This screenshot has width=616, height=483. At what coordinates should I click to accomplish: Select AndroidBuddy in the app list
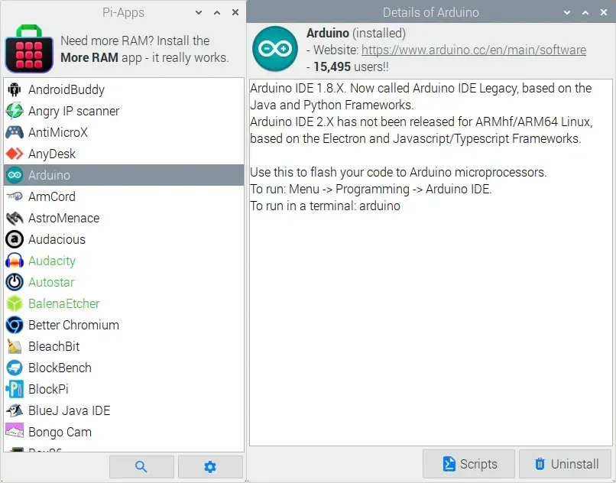[x=124, y=89]
